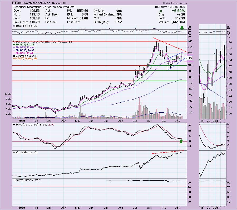Click the EMA(200) 76.82 legend entry
The width and height of the screenshot is (237, 210).
coord(24,50)
